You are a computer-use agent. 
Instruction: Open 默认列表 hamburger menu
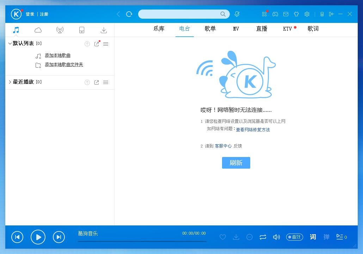click(106, 44)
